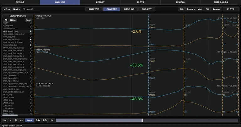The height and width of the screenshot is (127, 241).
Task: Disable the trunk_sep_vel_deg_s overlay
Action: pyautogui.click(x=30, y=40)
